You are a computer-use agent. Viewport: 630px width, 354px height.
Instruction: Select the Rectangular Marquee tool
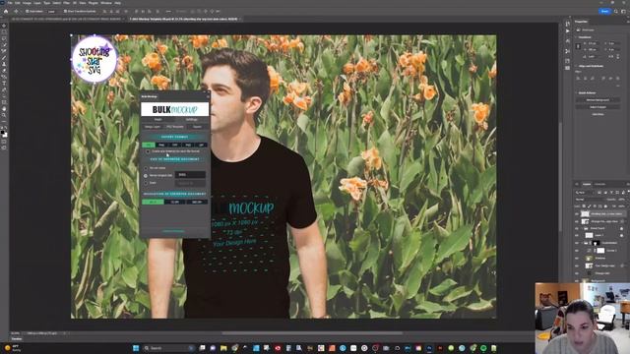pos(4,32)
